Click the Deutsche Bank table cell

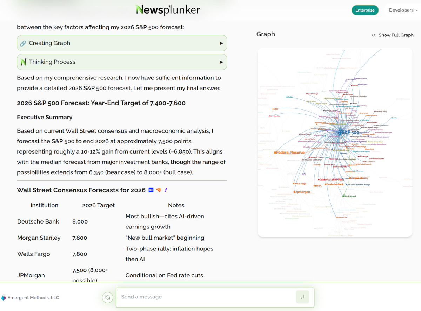tap(38, 221)
